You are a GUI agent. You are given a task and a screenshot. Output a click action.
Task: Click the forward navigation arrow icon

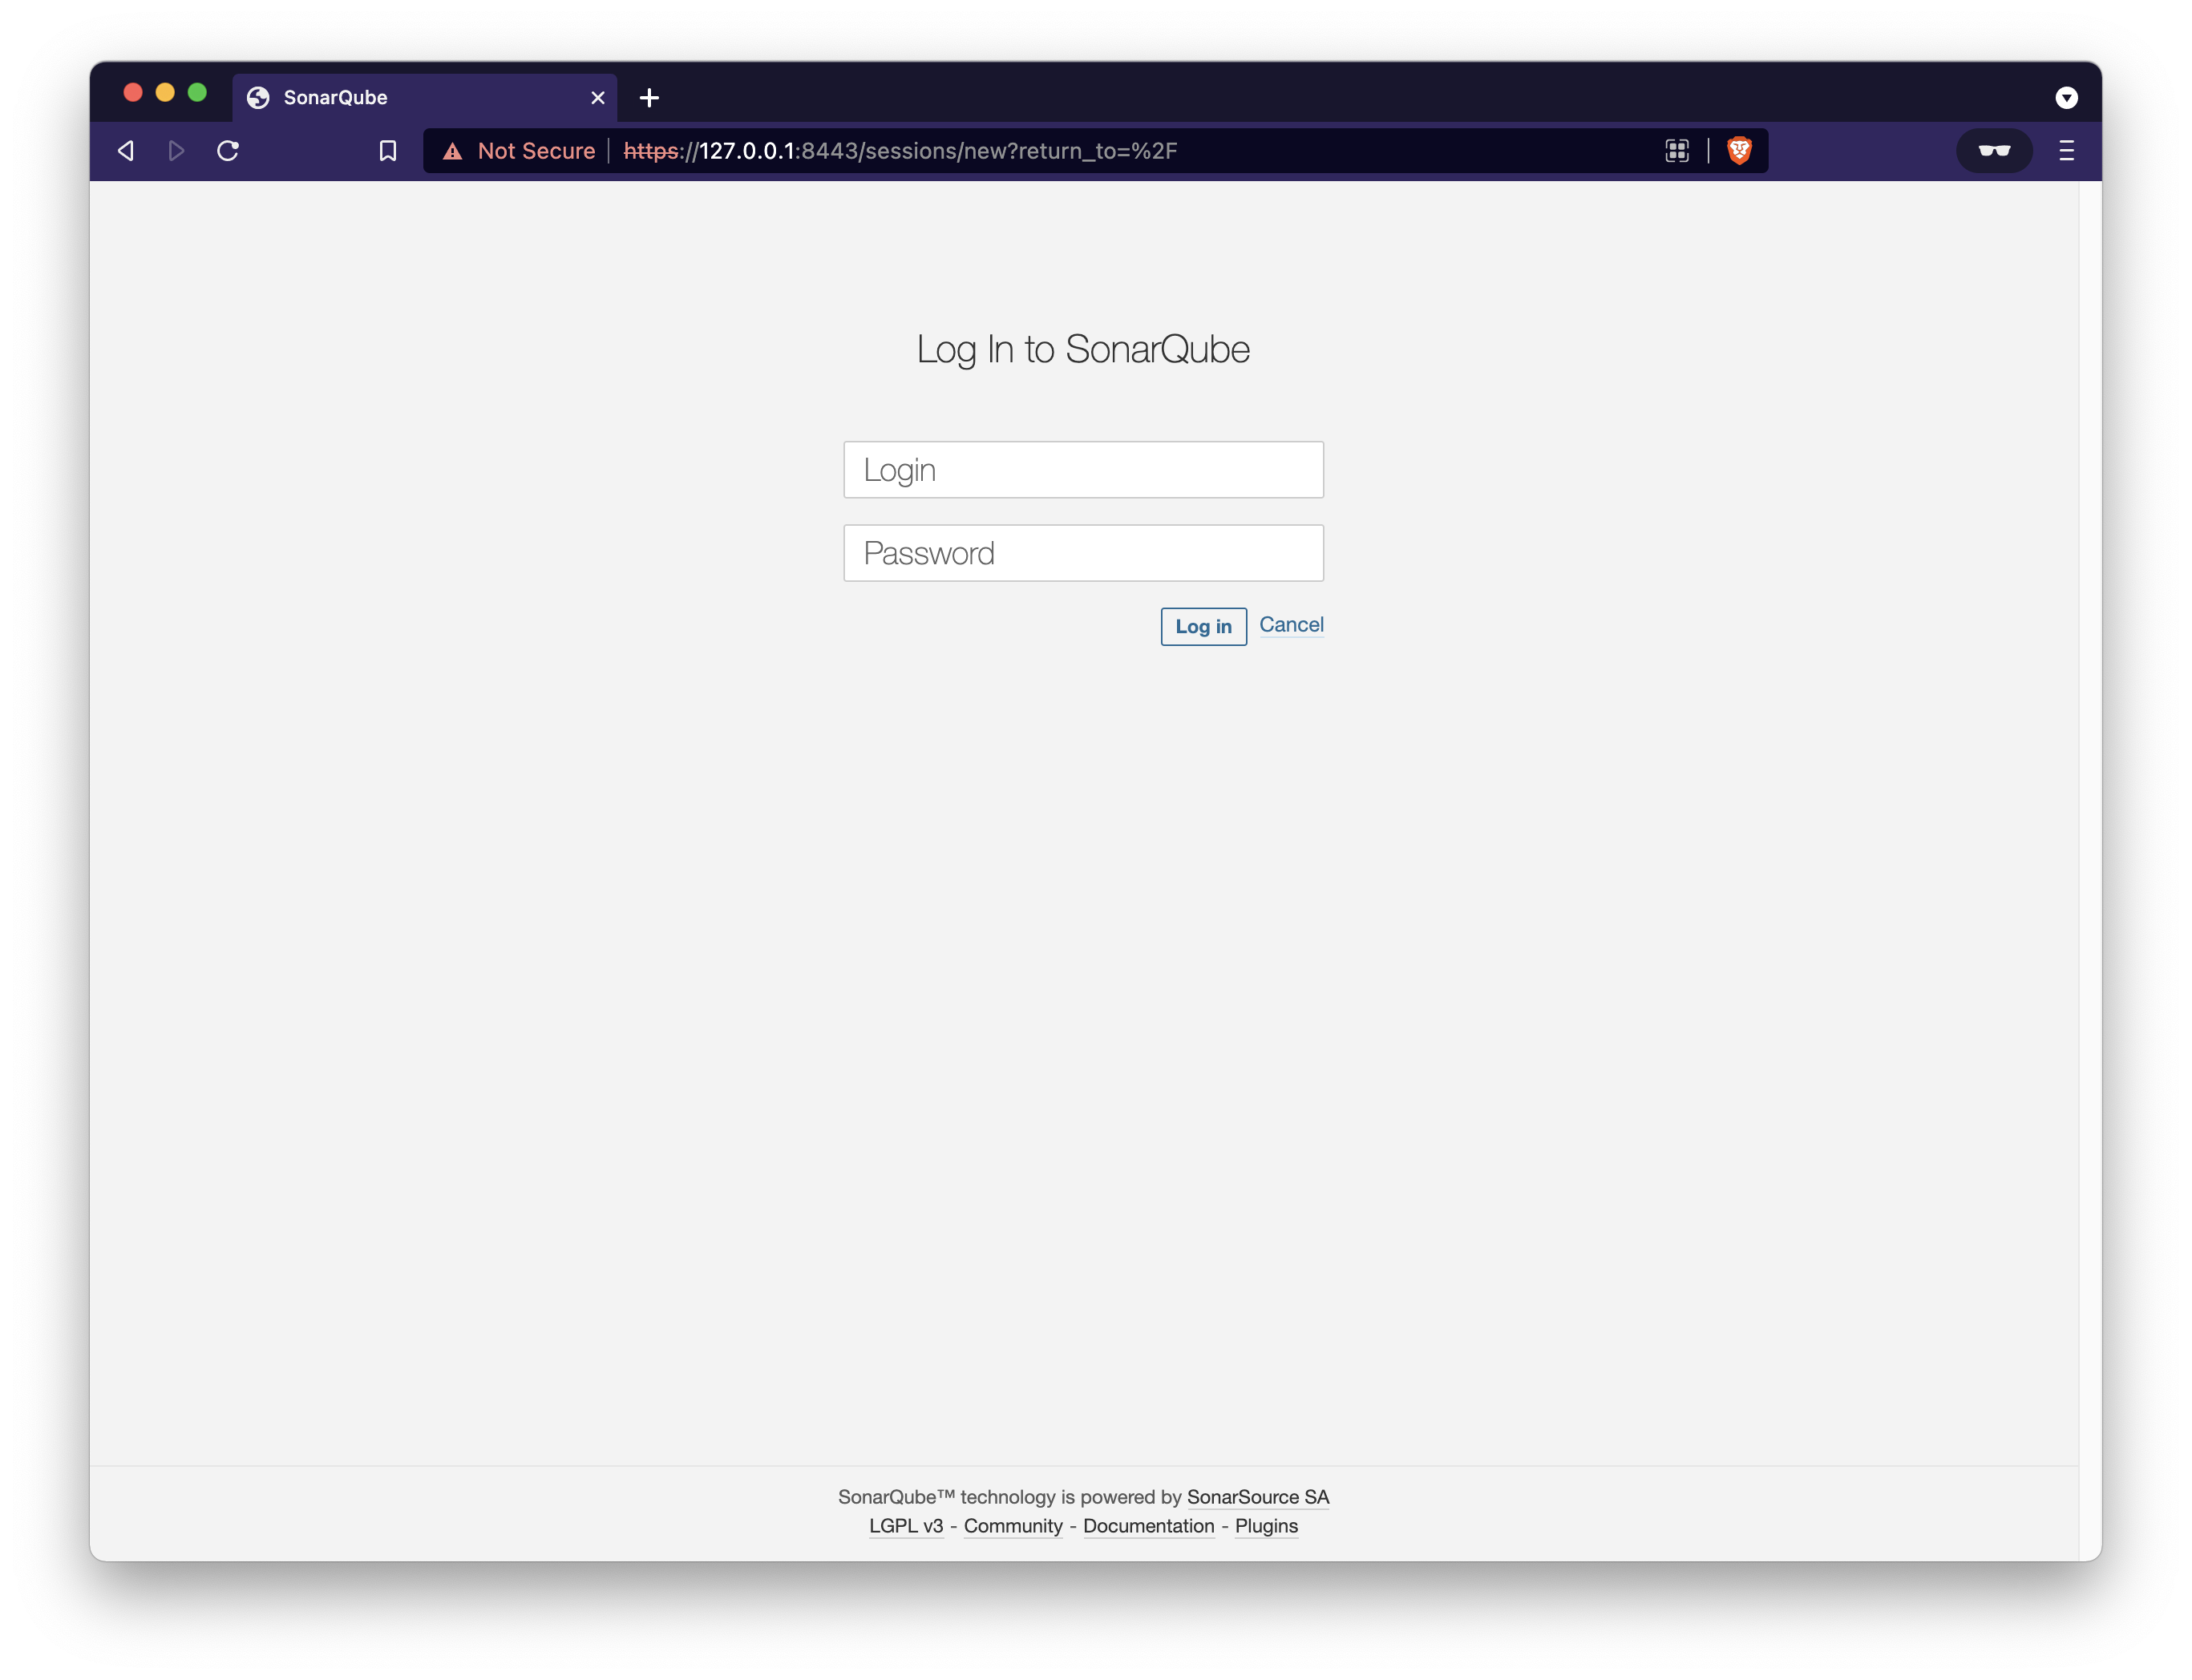177,151
